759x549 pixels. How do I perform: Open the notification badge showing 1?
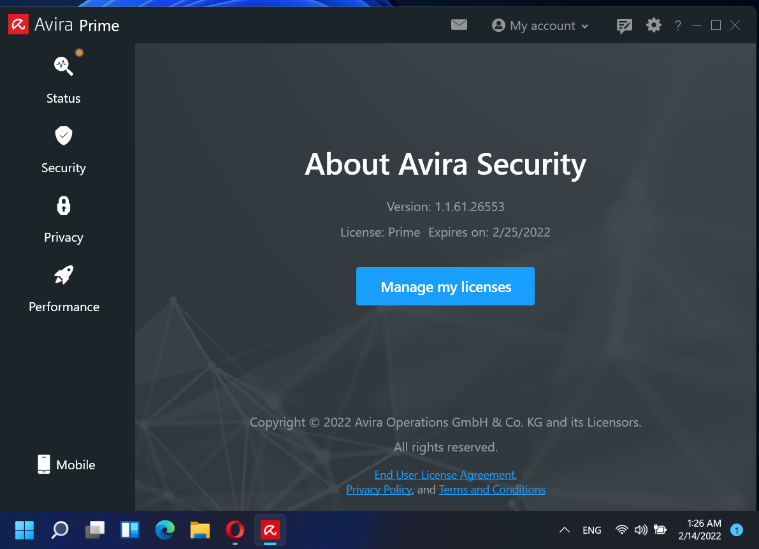click(737, 530)
